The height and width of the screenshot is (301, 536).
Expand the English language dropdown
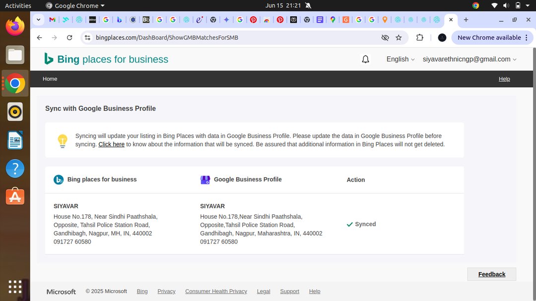(400, 60)
